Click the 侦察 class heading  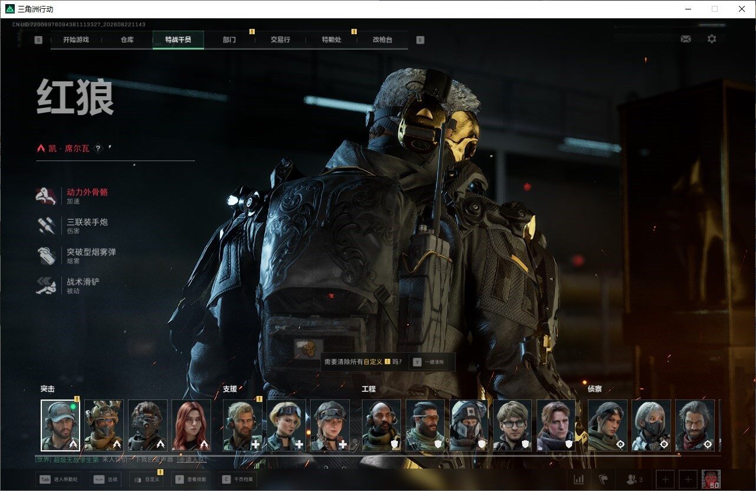pyautogui.click(x=595, y=389)
